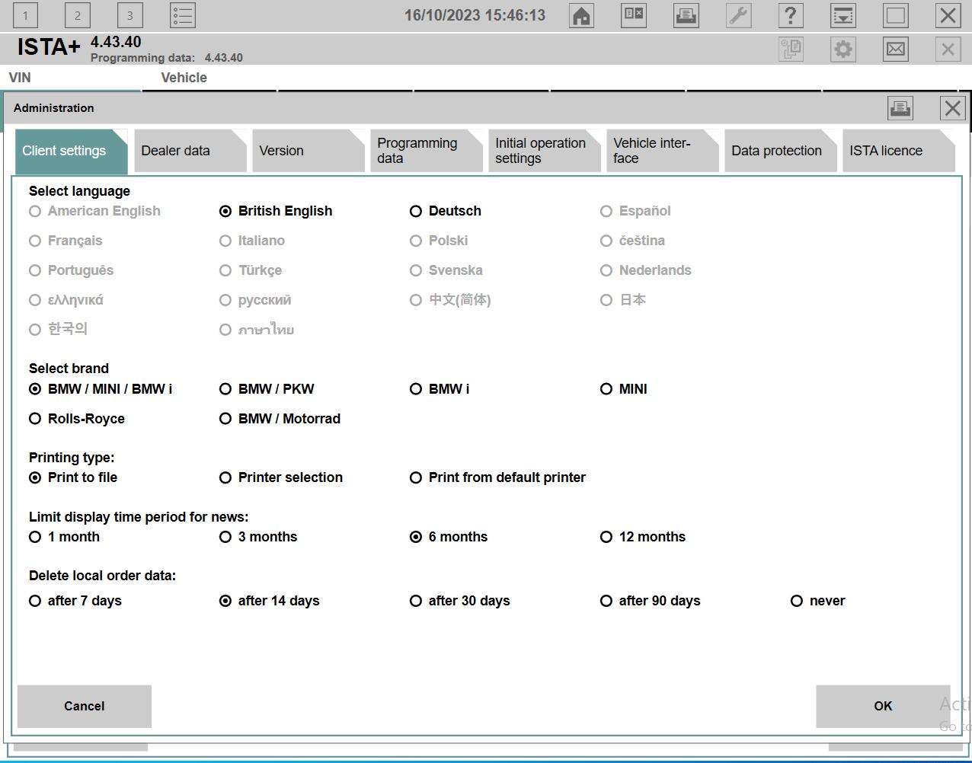Select BMW / Motorrad brand
The width and height of the screenshot is (972, 763).
pyautogui.click(x=280, y=419)
